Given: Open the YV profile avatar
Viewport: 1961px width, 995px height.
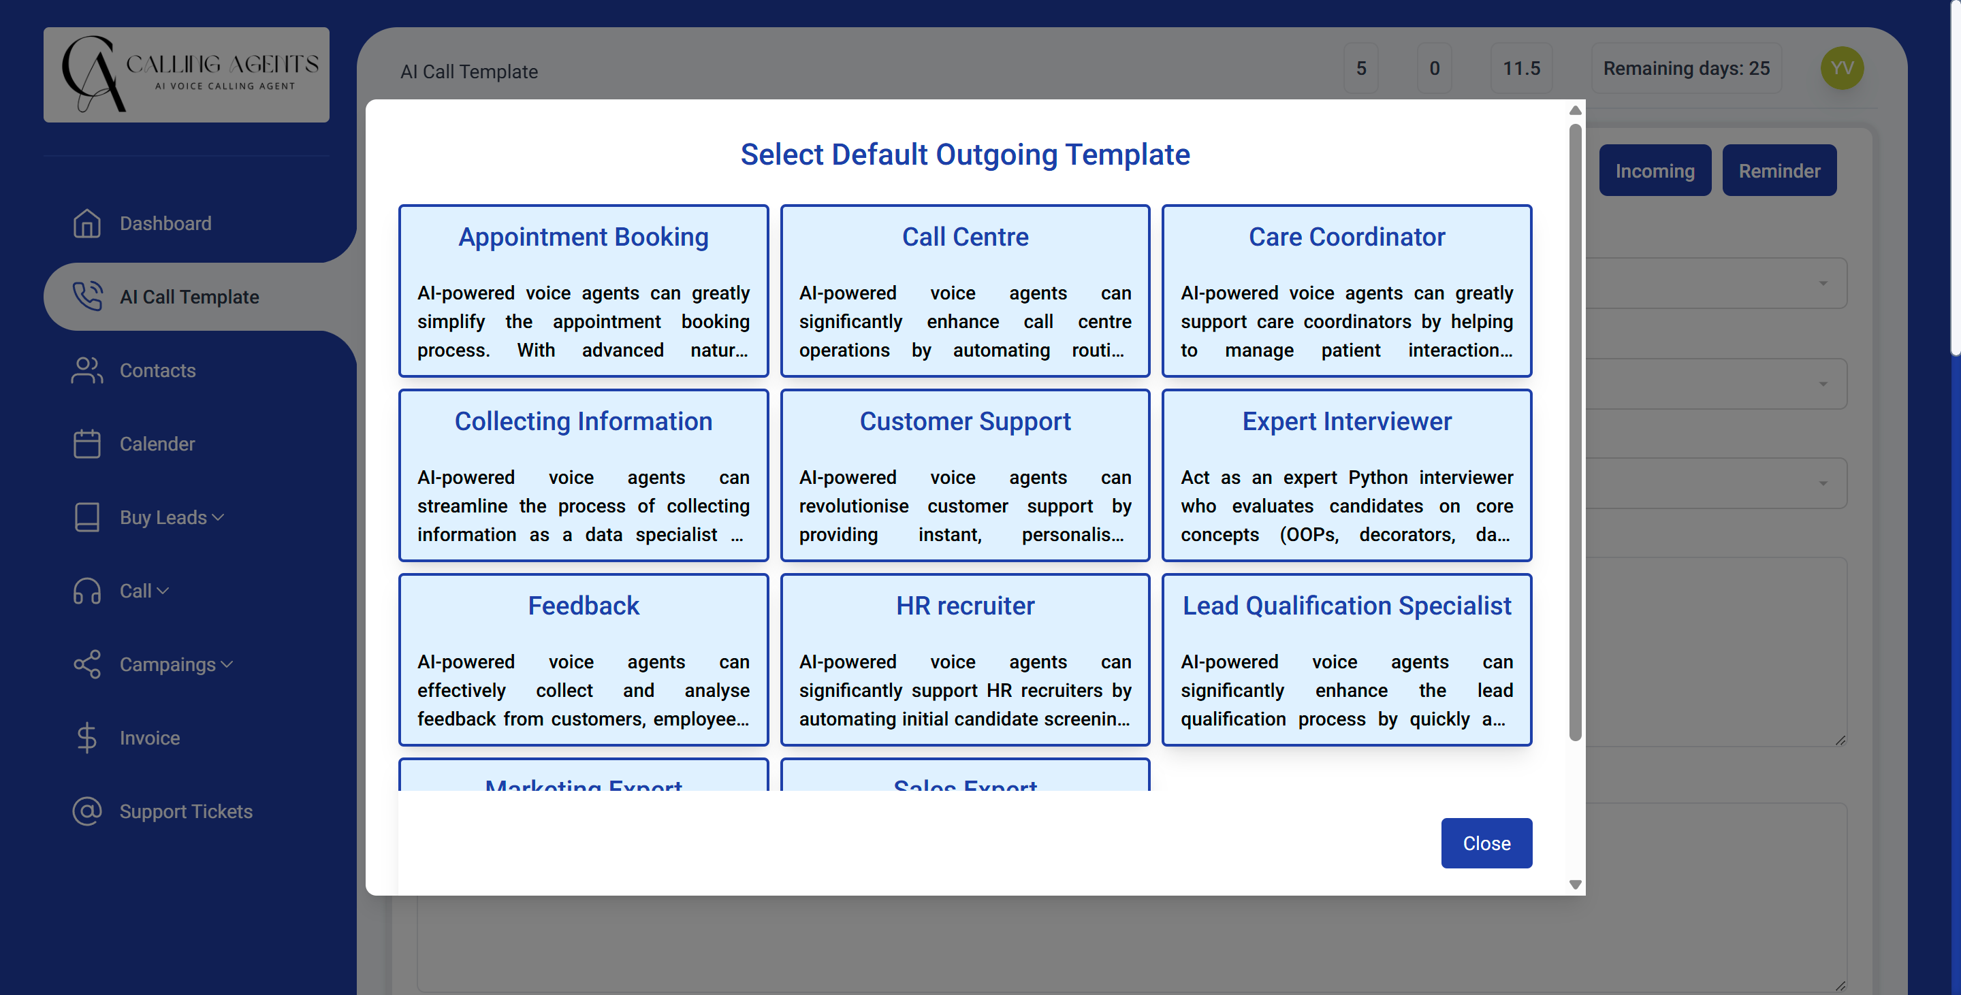Looking at the screenshot, I should 1841,67.
